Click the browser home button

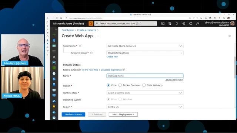click(61, 18)
